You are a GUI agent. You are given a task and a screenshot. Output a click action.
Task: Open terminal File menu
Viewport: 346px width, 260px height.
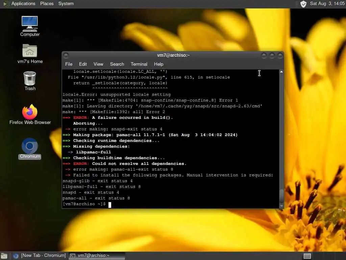point(69,64)
